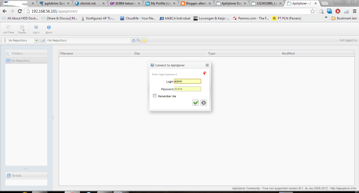
Task: Expand the Details panel header
Action: click(x=26, y=175)
